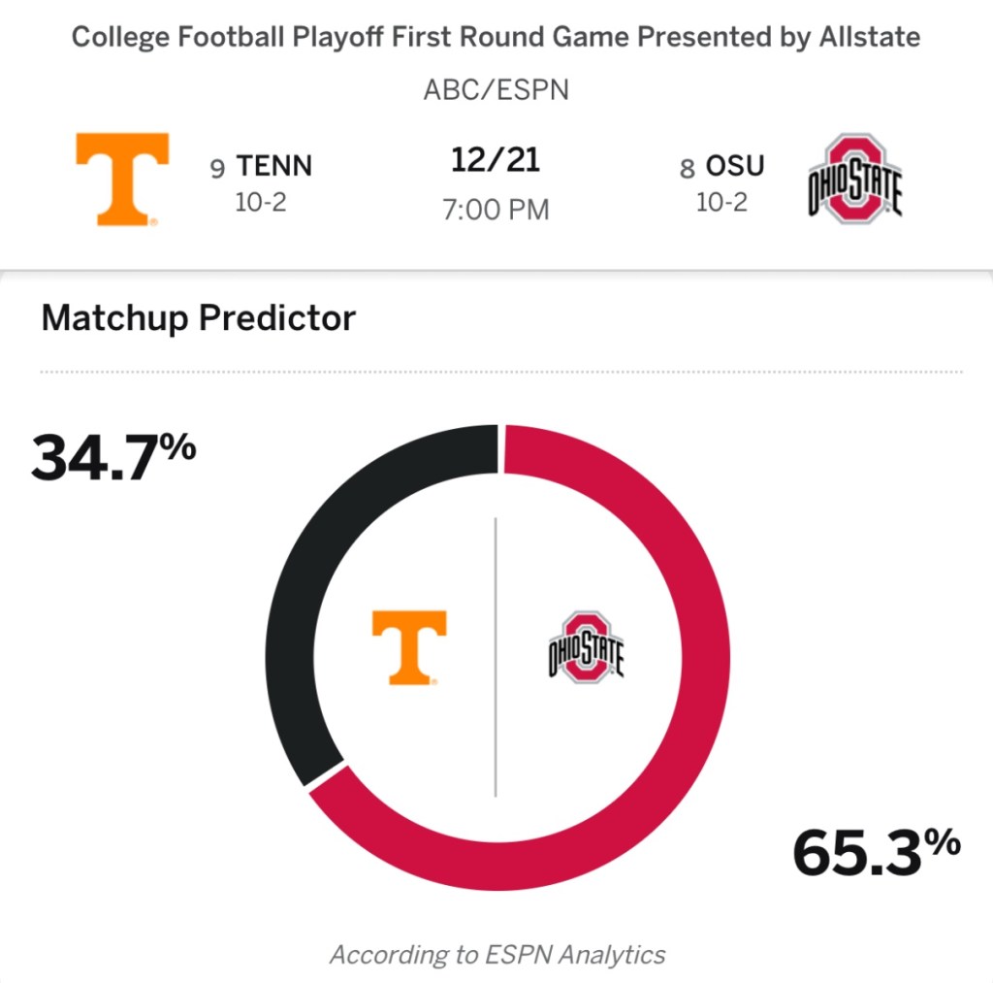Click the Ohio State logo inside the donut chart

tap(585, 647)
